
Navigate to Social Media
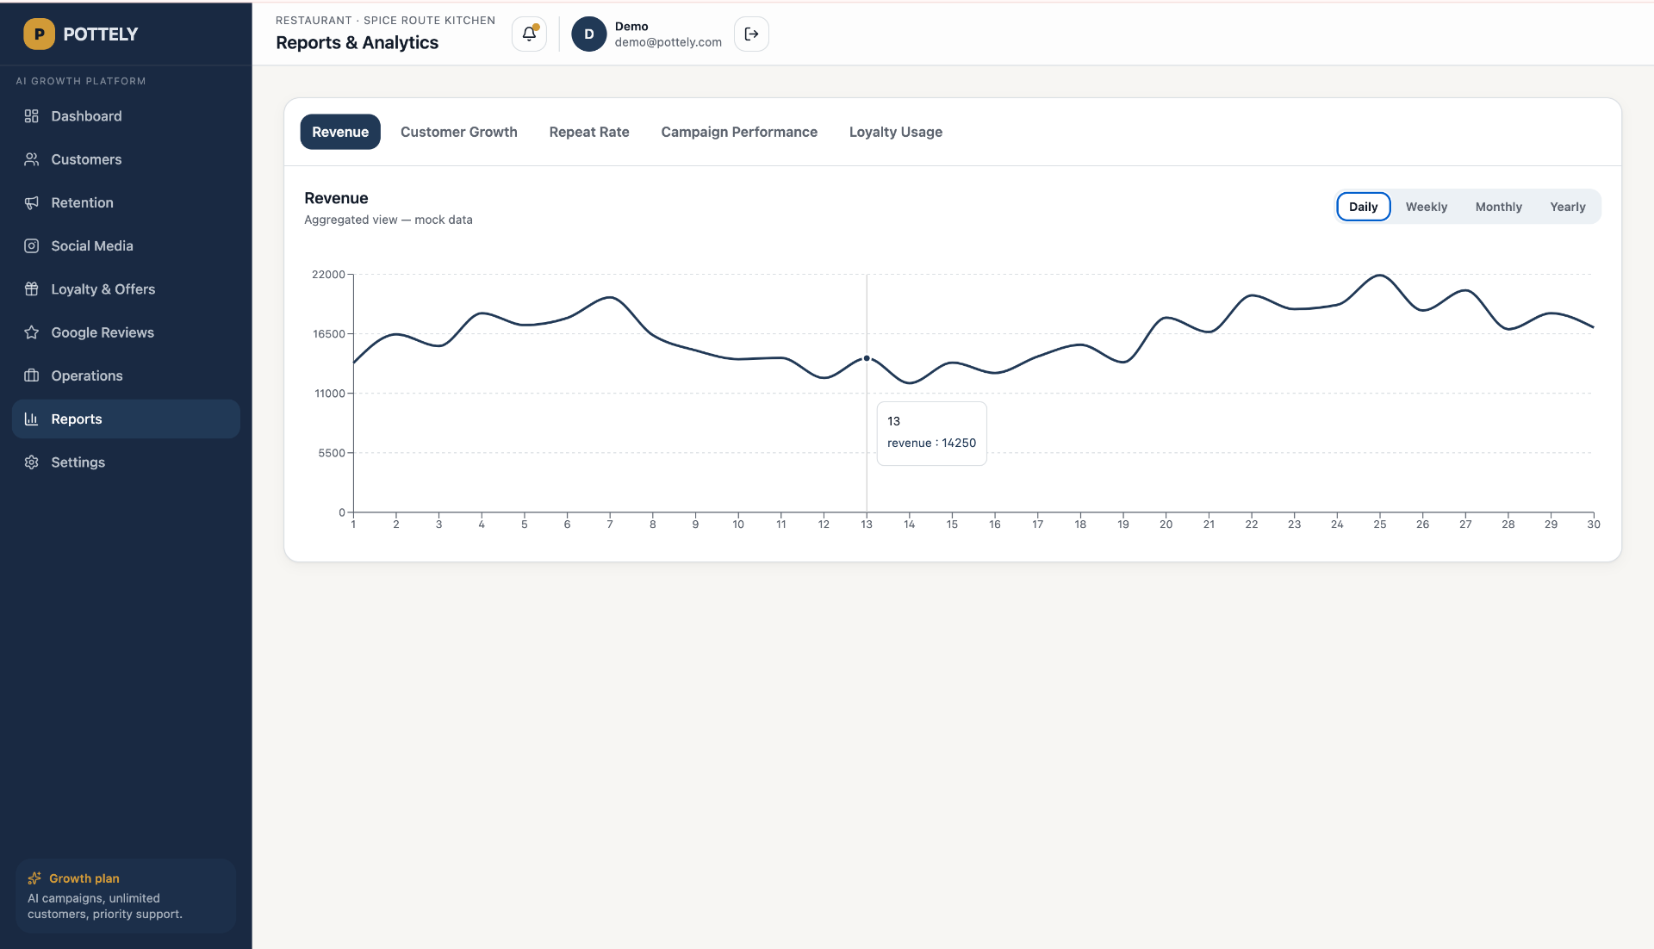126,246
